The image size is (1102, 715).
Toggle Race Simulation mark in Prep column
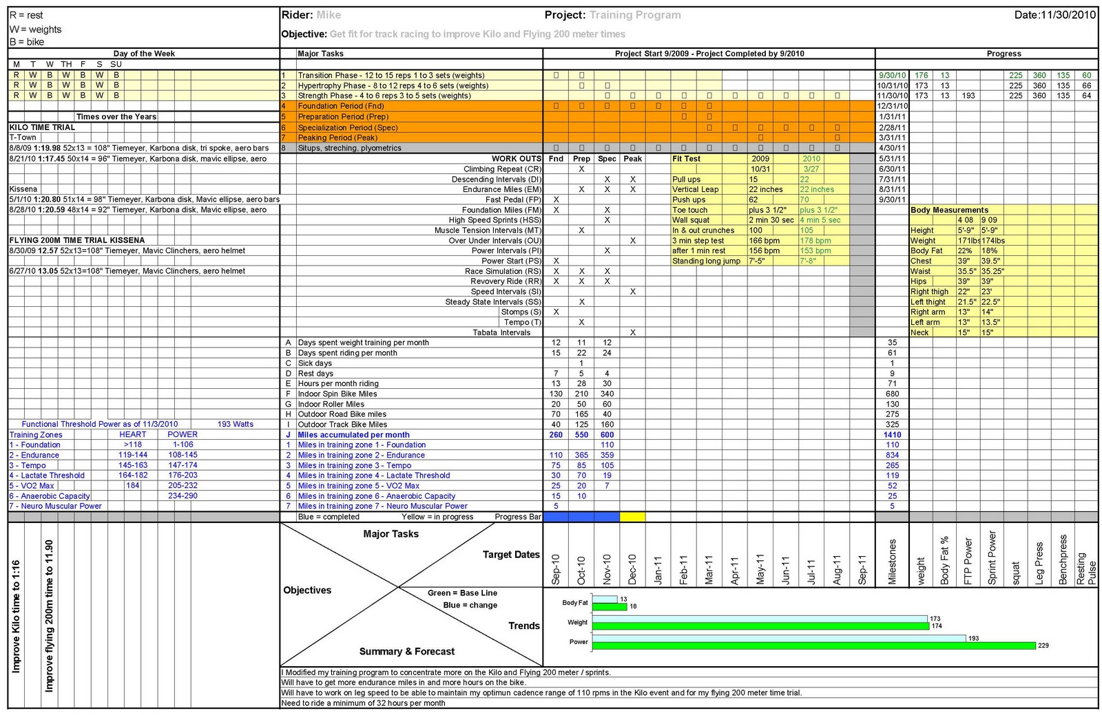[x=581, y=271]
